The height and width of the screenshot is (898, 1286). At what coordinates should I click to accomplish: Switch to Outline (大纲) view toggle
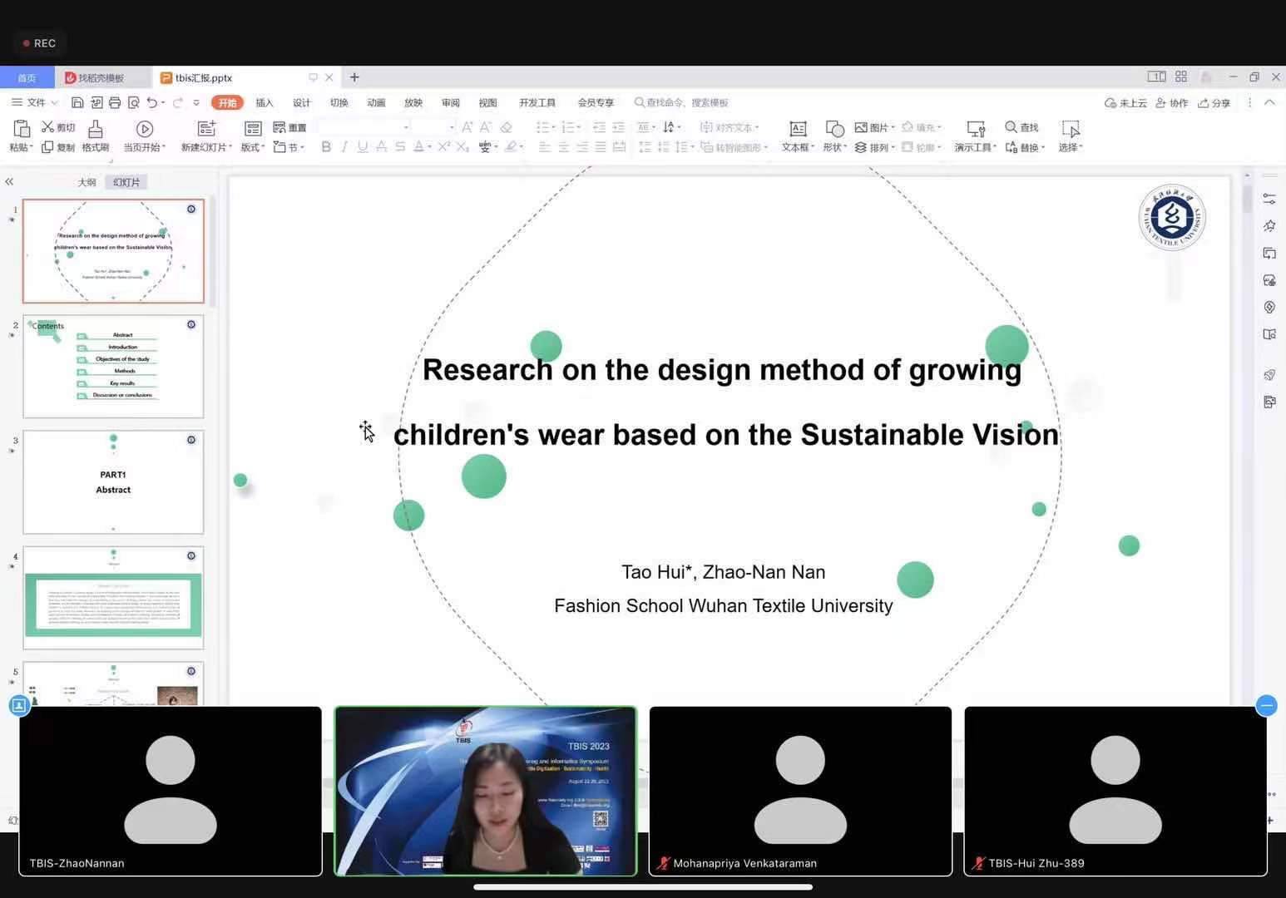click(x=87, y=182)
